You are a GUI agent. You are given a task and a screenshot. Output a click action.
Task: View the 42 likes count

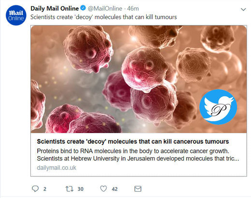pyautogui.click(x=114, y=189)
